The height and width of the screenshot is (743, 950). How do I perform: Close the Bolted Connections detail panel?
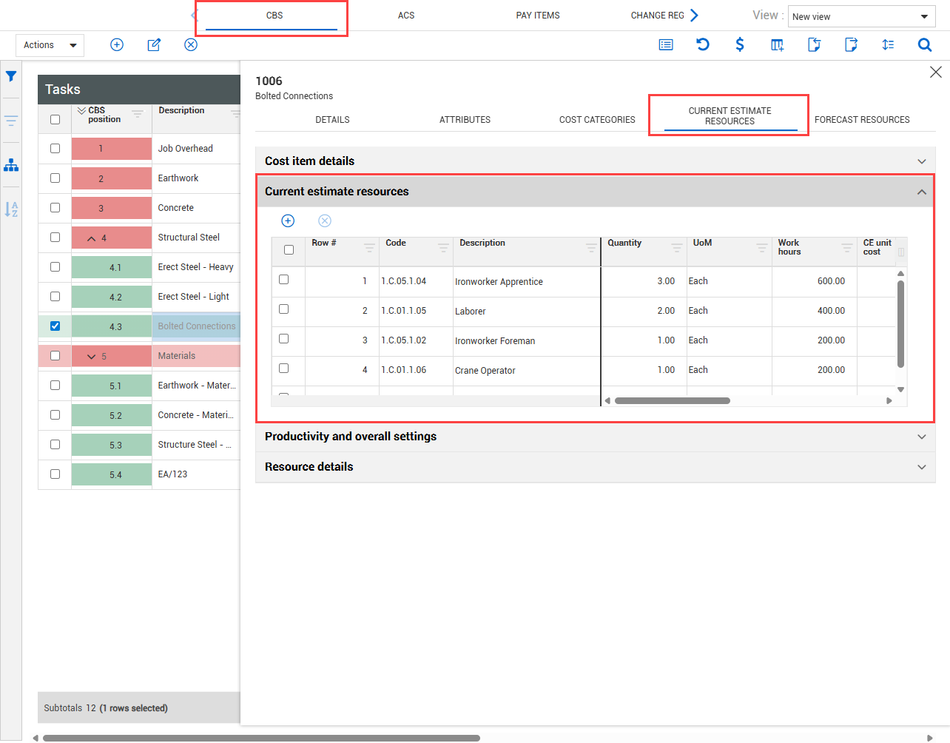935,72
